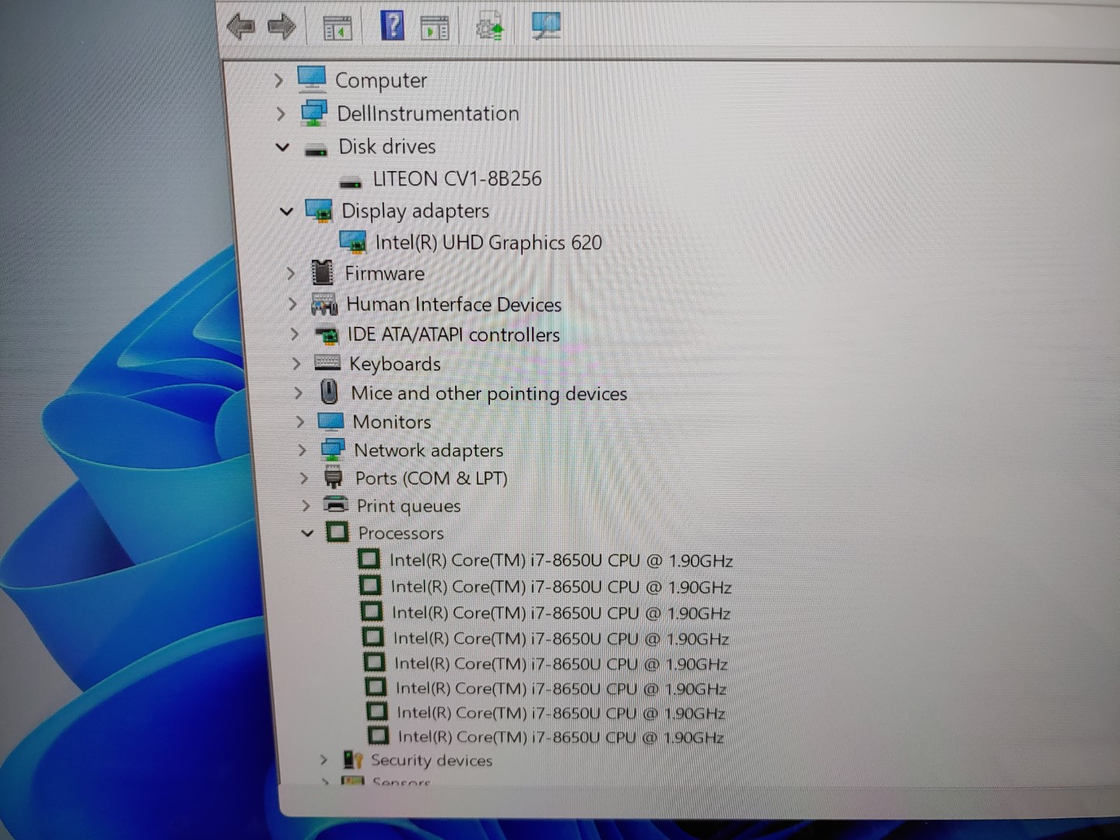Image resolution: width=1120 pixels, height=840 pixels.
Task: Click the Back arrow toolbar icon
Action: (x=241, y=27)
